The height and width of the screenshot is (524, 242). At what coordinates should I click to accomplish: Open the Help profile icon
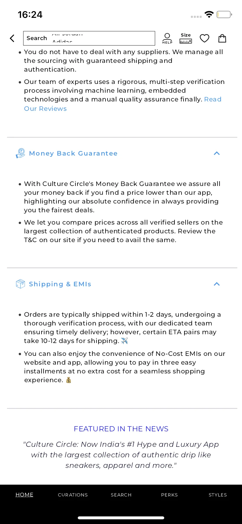click(167, 38)
